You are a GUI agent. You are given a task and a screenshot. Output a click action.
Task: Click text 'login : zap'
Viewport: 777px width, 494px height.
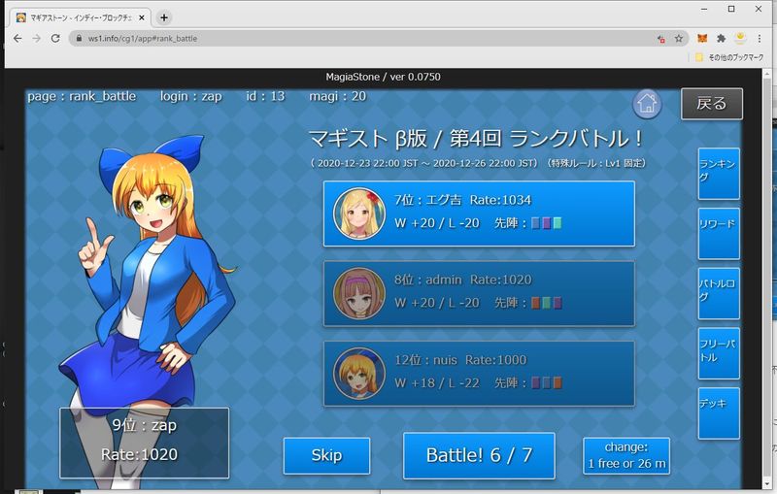coord(190,96)
